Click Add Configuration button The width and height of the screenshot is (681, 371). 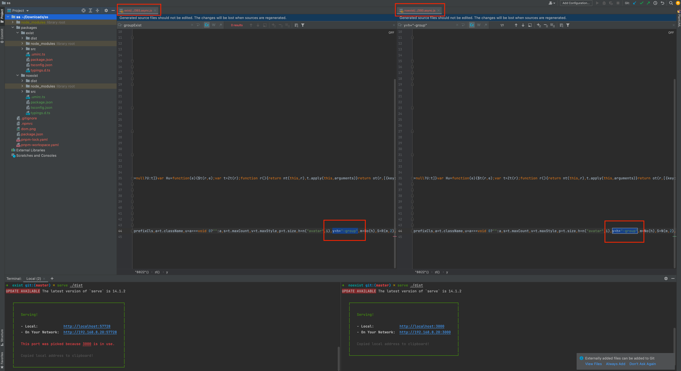(x=576, y=3)
